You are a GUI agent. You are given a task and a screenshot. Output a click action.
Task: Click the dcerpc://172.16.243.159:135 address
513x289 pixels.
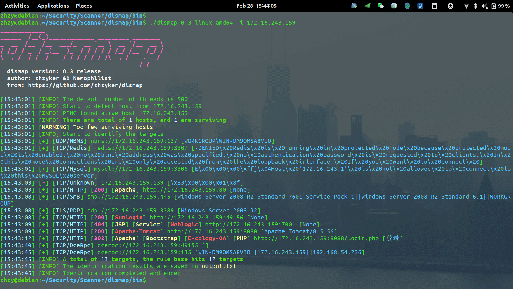145,252
